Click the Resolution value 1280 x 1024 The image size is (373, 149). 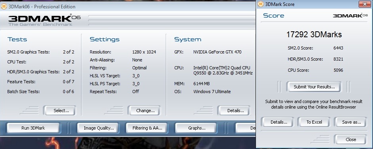[x=144, y=52]
